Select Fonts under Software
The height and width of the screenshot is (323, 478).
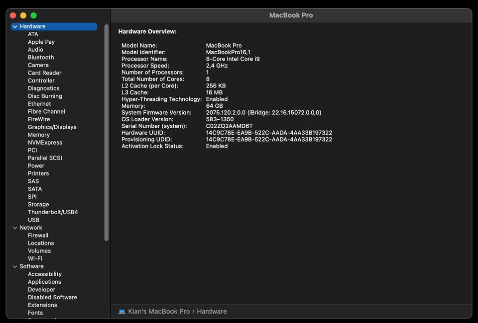(x=35, y=313)
